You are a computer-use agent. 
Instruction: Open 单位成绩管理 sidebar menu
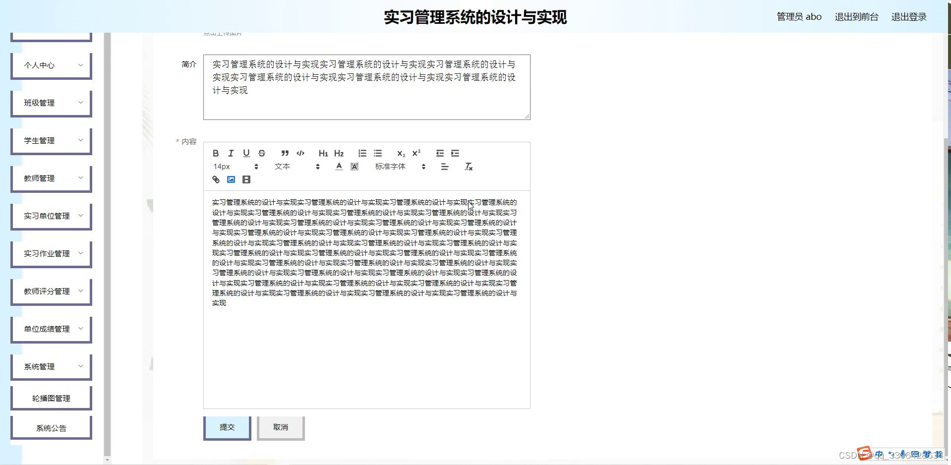(52, 329)
